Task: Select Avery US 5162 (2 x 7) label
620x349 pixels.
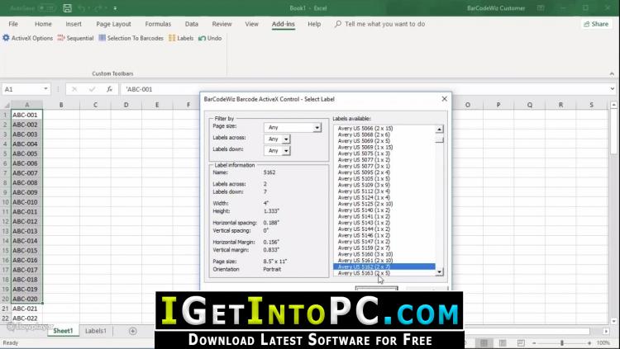Action: (384, 266)
